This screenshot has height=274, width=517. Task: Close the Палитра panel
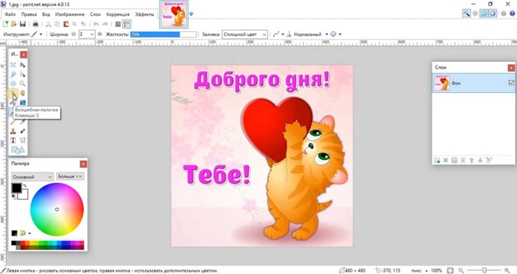tap(83, 164)
